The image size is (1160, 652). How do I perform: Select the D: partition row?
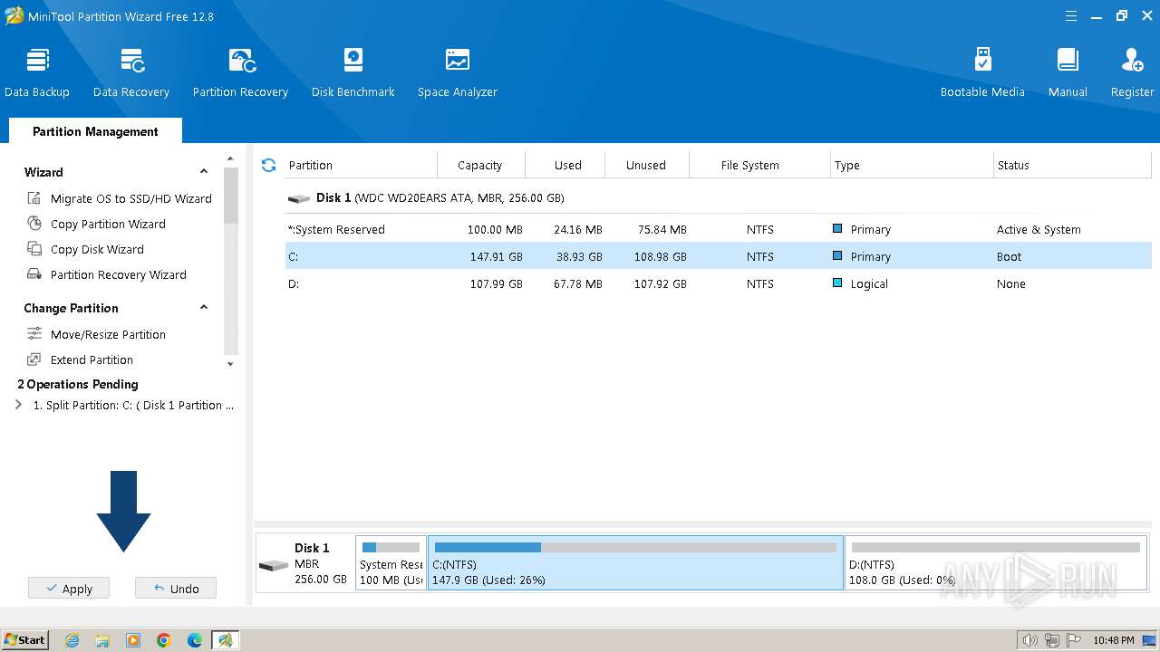coord(718,283)
